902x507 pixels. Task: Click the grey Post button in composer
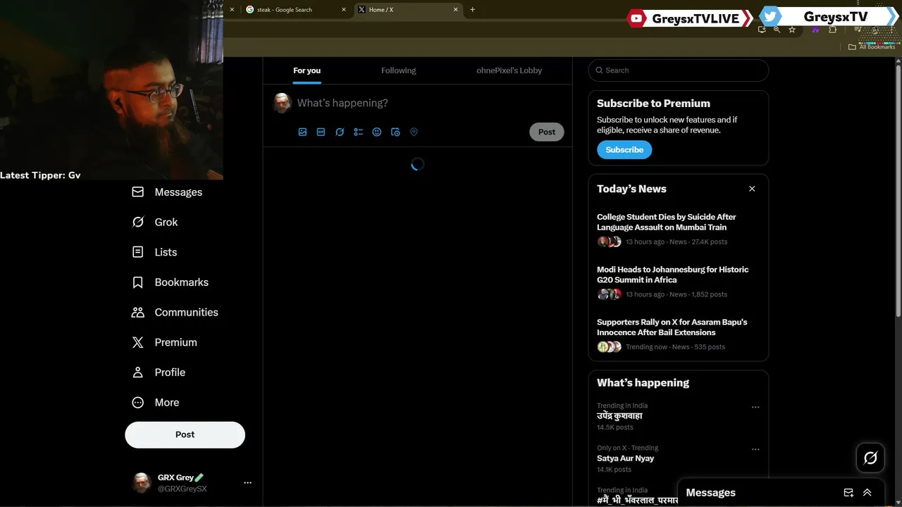tap(547, 132)
